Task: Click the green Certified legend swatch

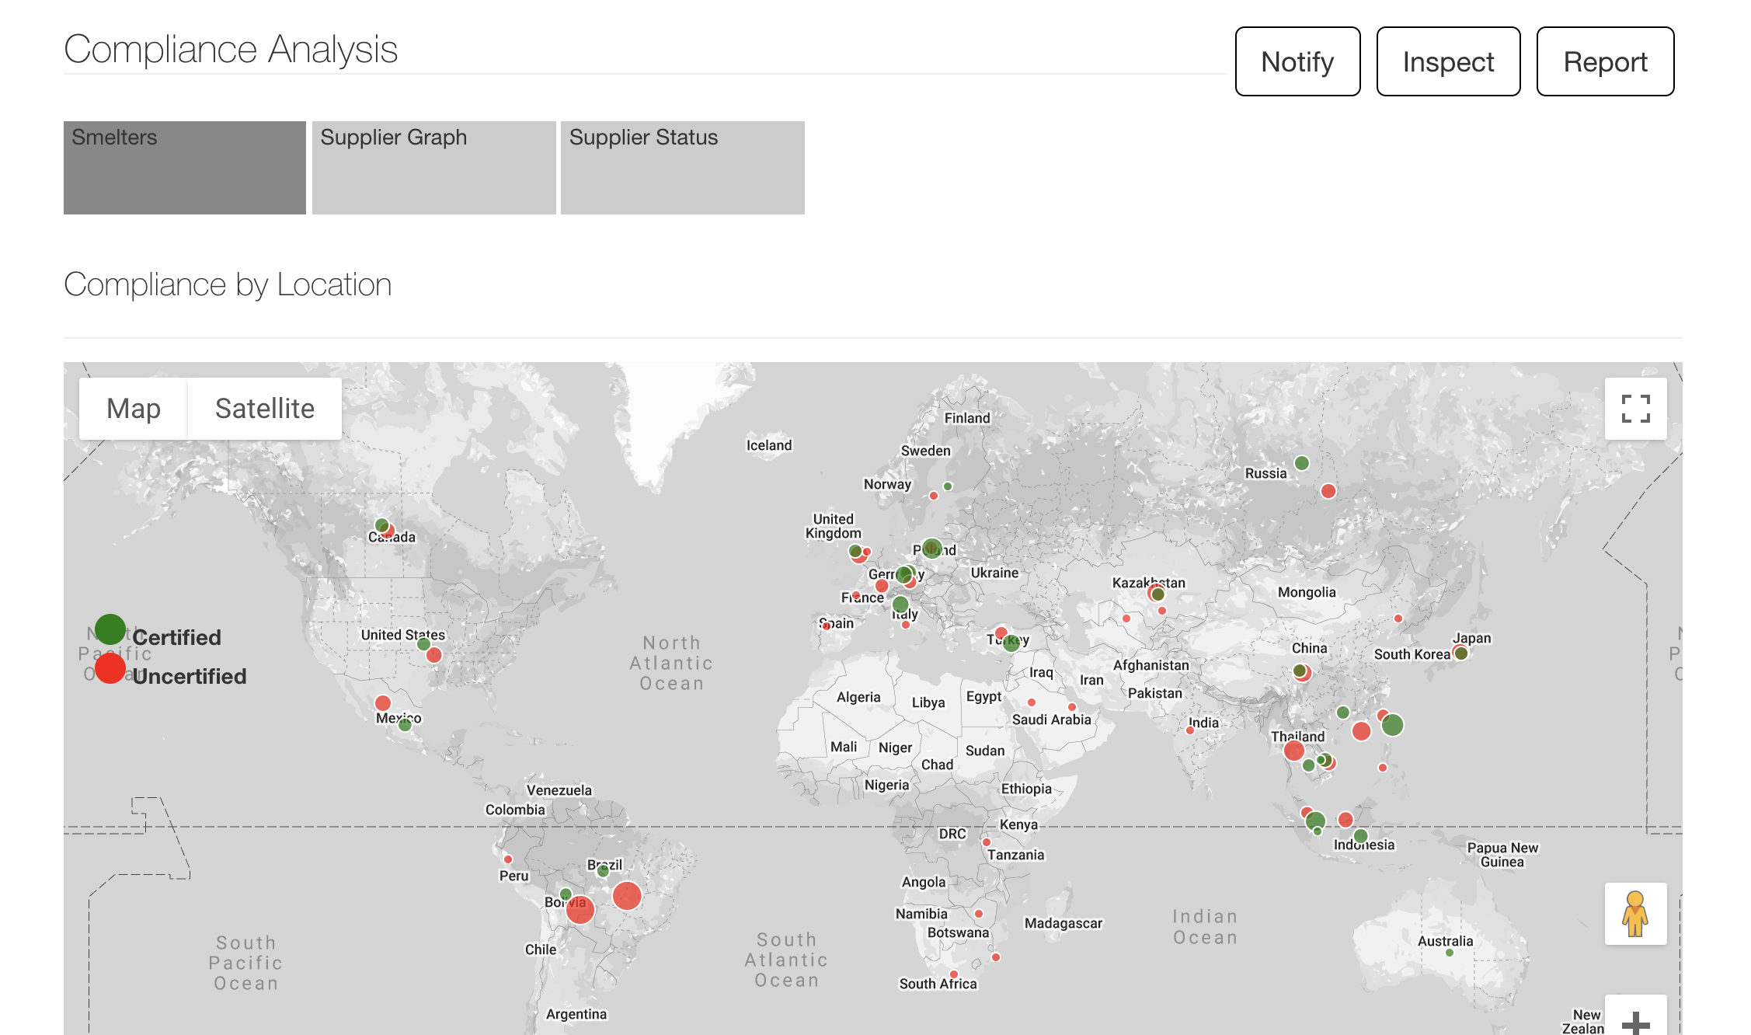Action: pos(110,629)
